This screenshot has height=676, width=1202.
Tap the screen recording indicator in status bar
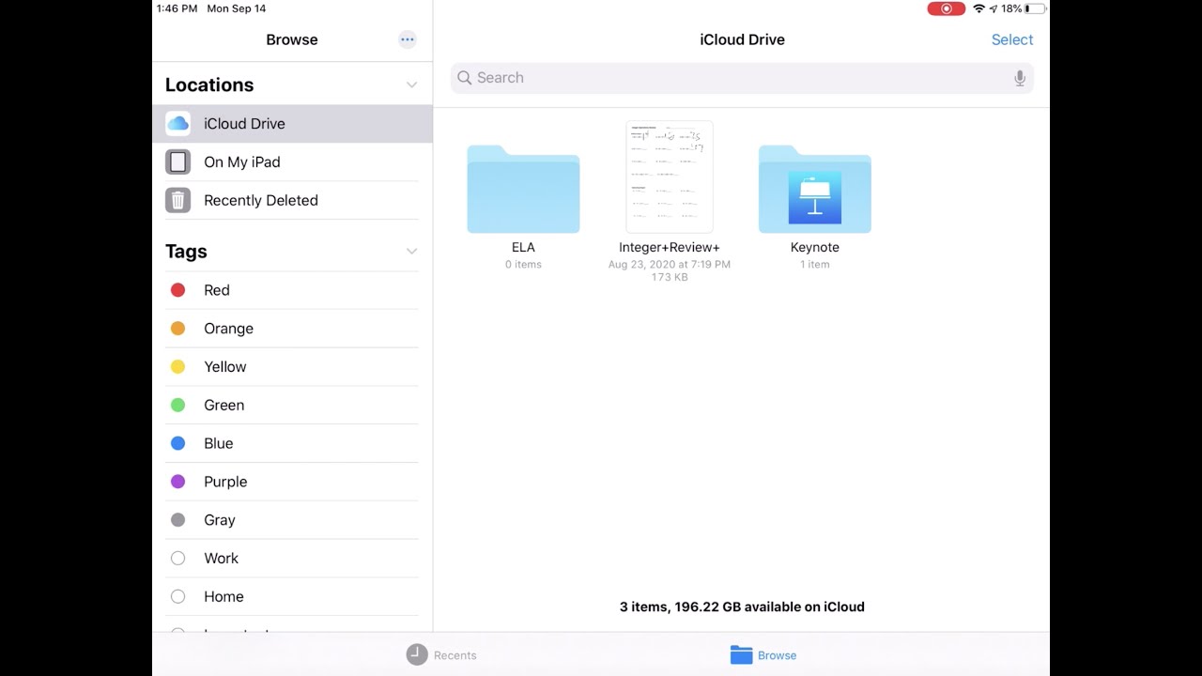[946, 8]
